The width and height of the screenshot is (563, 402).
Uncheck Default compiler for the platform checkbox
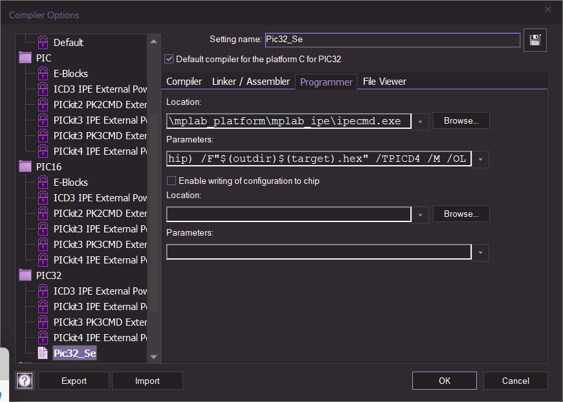coord(170,59)
